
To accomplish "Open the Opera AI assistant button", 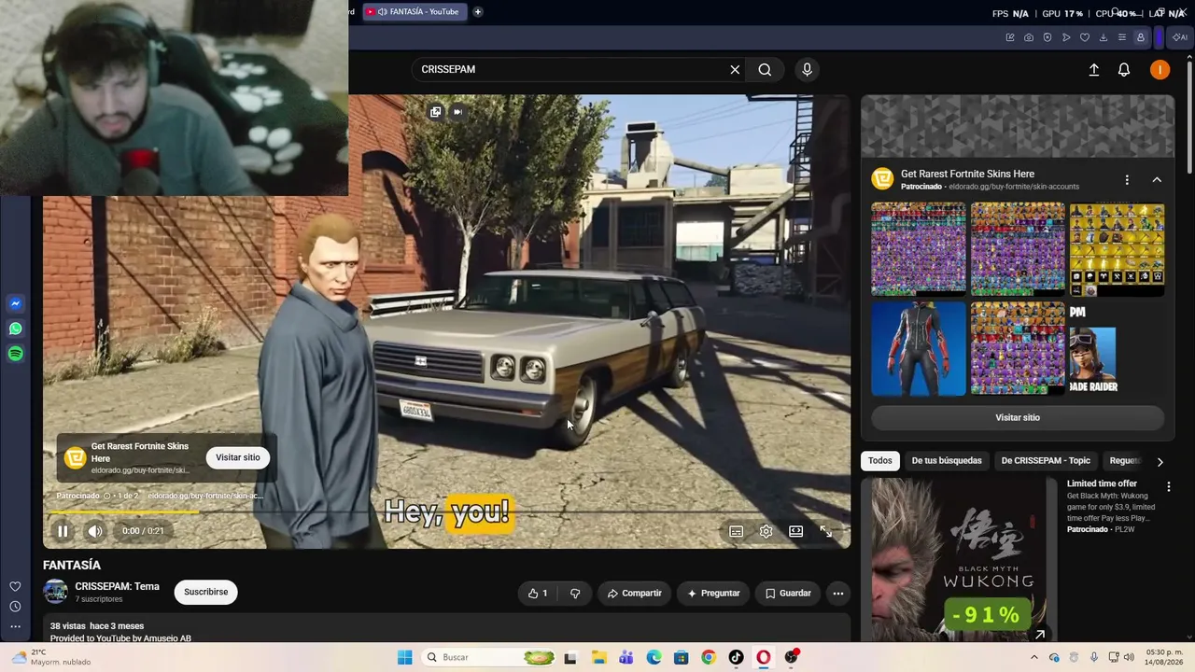I will tap(1180, 37).
